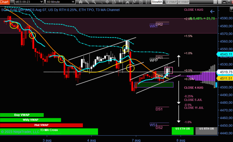Click the chart indicator title text
Viewport: 233px width, 142px height.
(60, 10)
